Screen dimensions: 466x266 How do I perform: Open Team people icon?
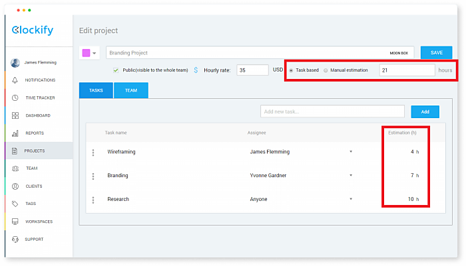(15, 168)
